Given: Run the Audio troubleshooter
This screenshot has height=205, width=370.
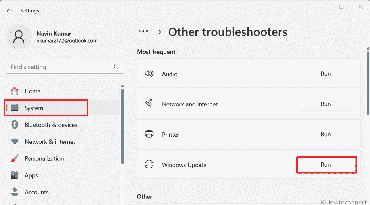Looking at the screenshot, I should pyautogui.click(x=326, y=74).
